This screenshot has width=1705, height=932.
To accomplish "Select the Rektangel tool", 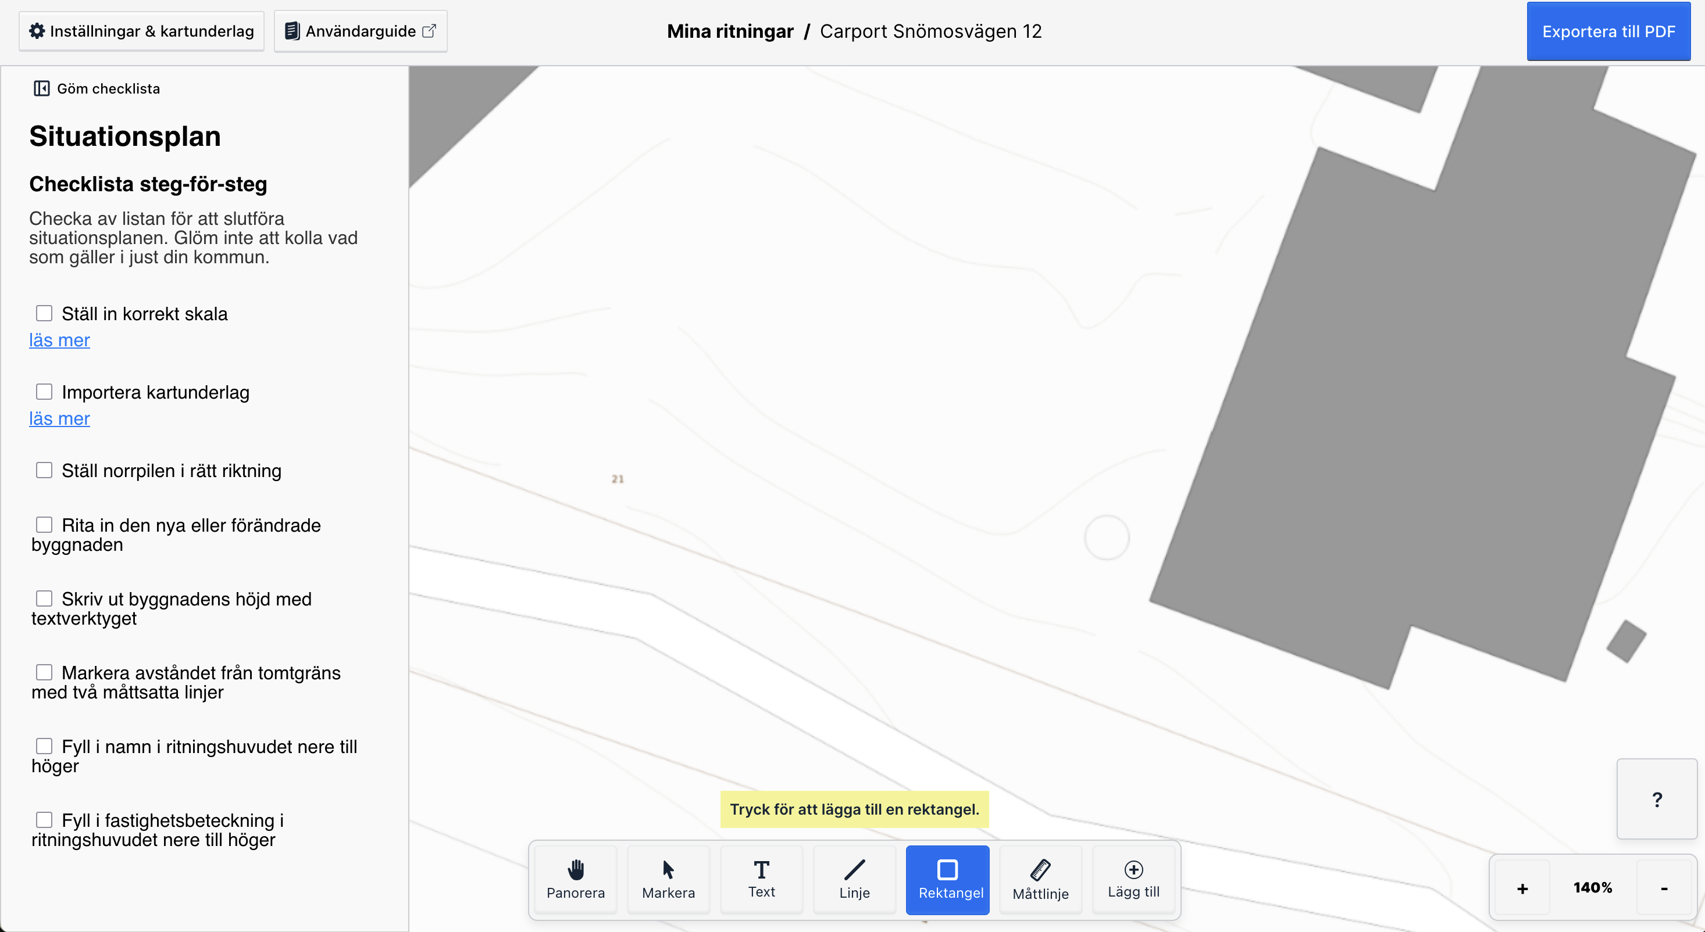I will pyautogui.click(x=948, y=879).
